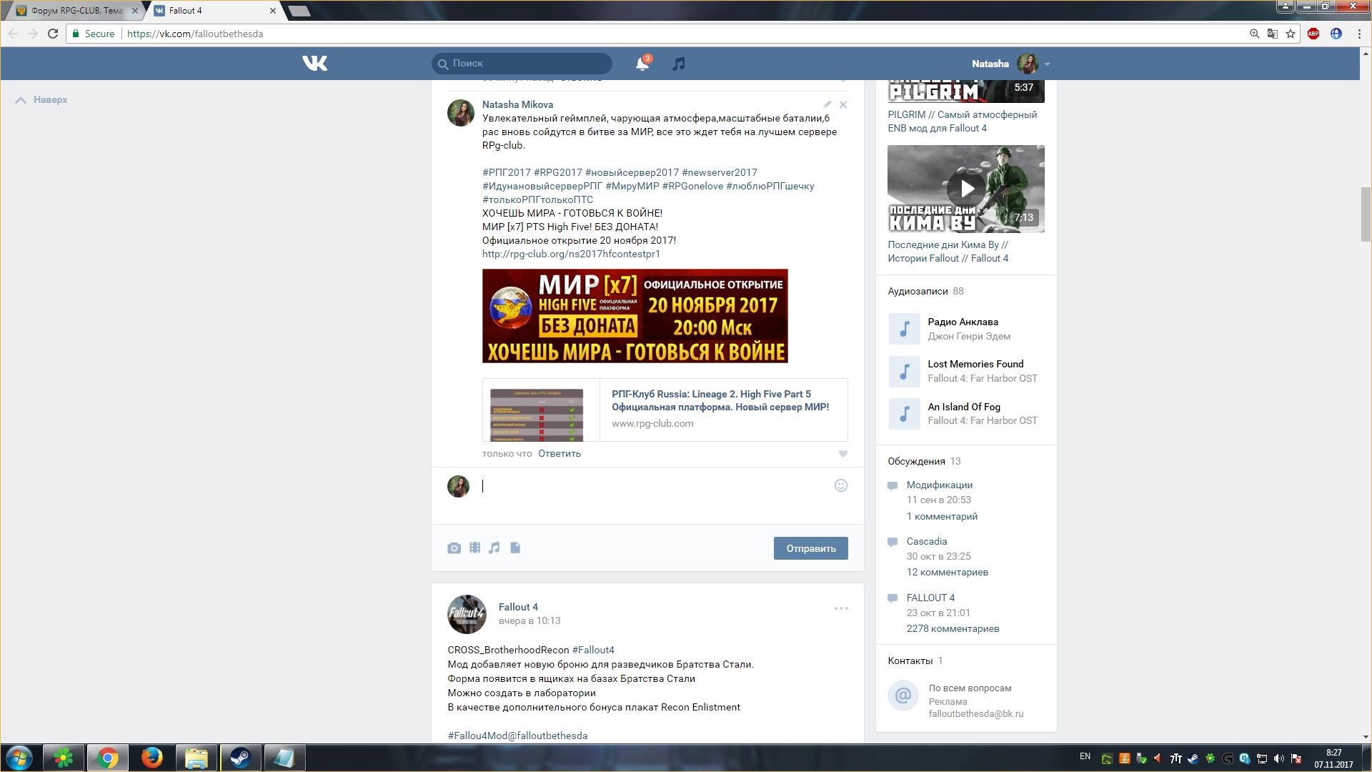Open the Cascadia discussion
1372x772 pixels.
tap(927, 541)
